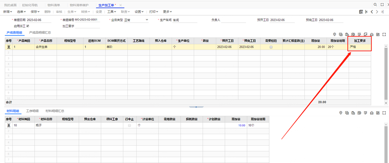Open the 更多 dropdown menu

tap(168, 12)
